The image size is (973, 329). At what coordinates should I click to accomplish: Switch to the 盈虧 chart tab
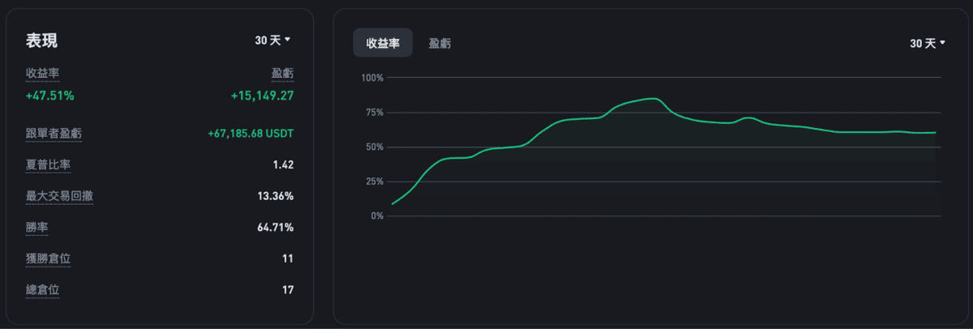click(x=440, y=43)
